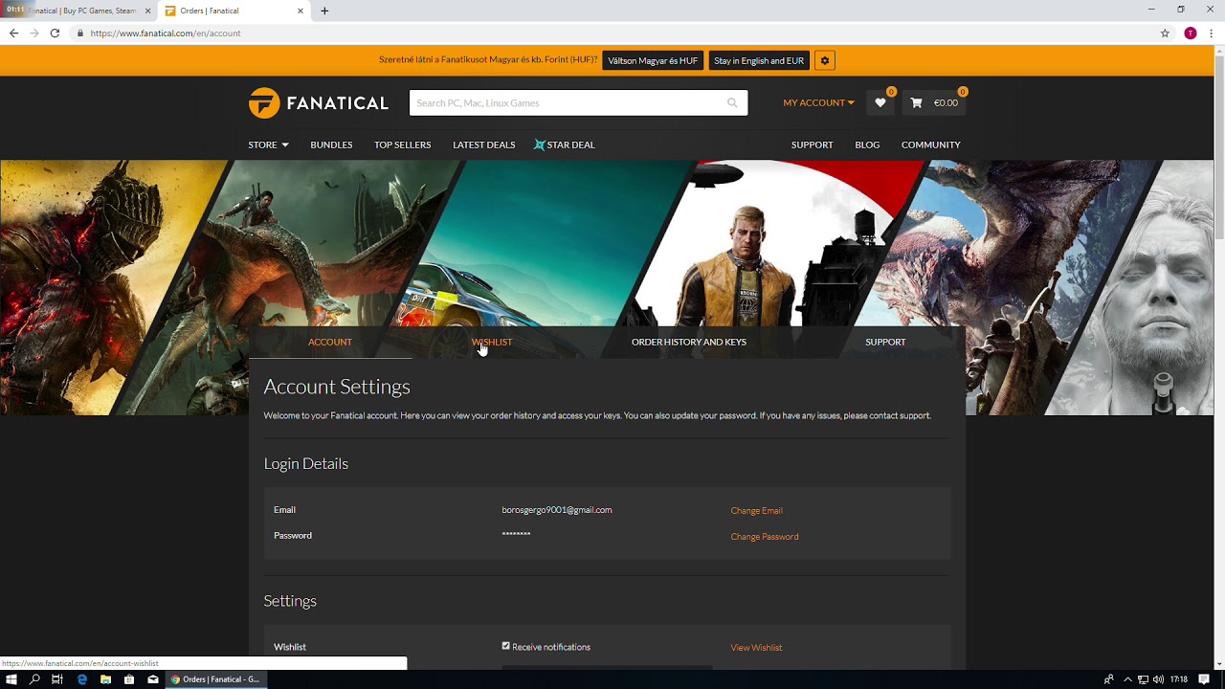1225x689 pixels.
Task: Open Support in top navigation
Action: pos(812,144)
